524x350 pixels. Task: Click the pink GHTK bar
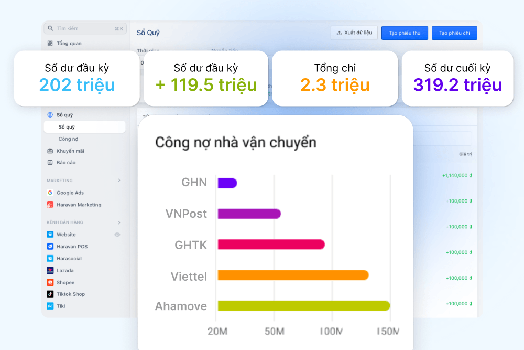(271, 245)
